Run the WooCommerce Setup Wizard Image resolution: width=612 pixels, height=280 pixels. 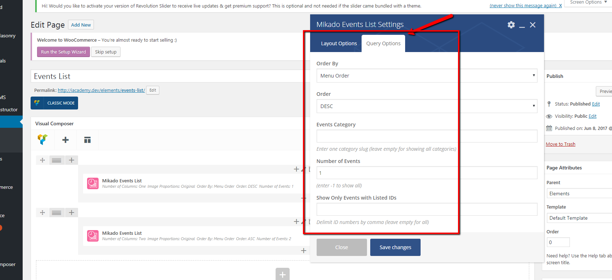63,52
